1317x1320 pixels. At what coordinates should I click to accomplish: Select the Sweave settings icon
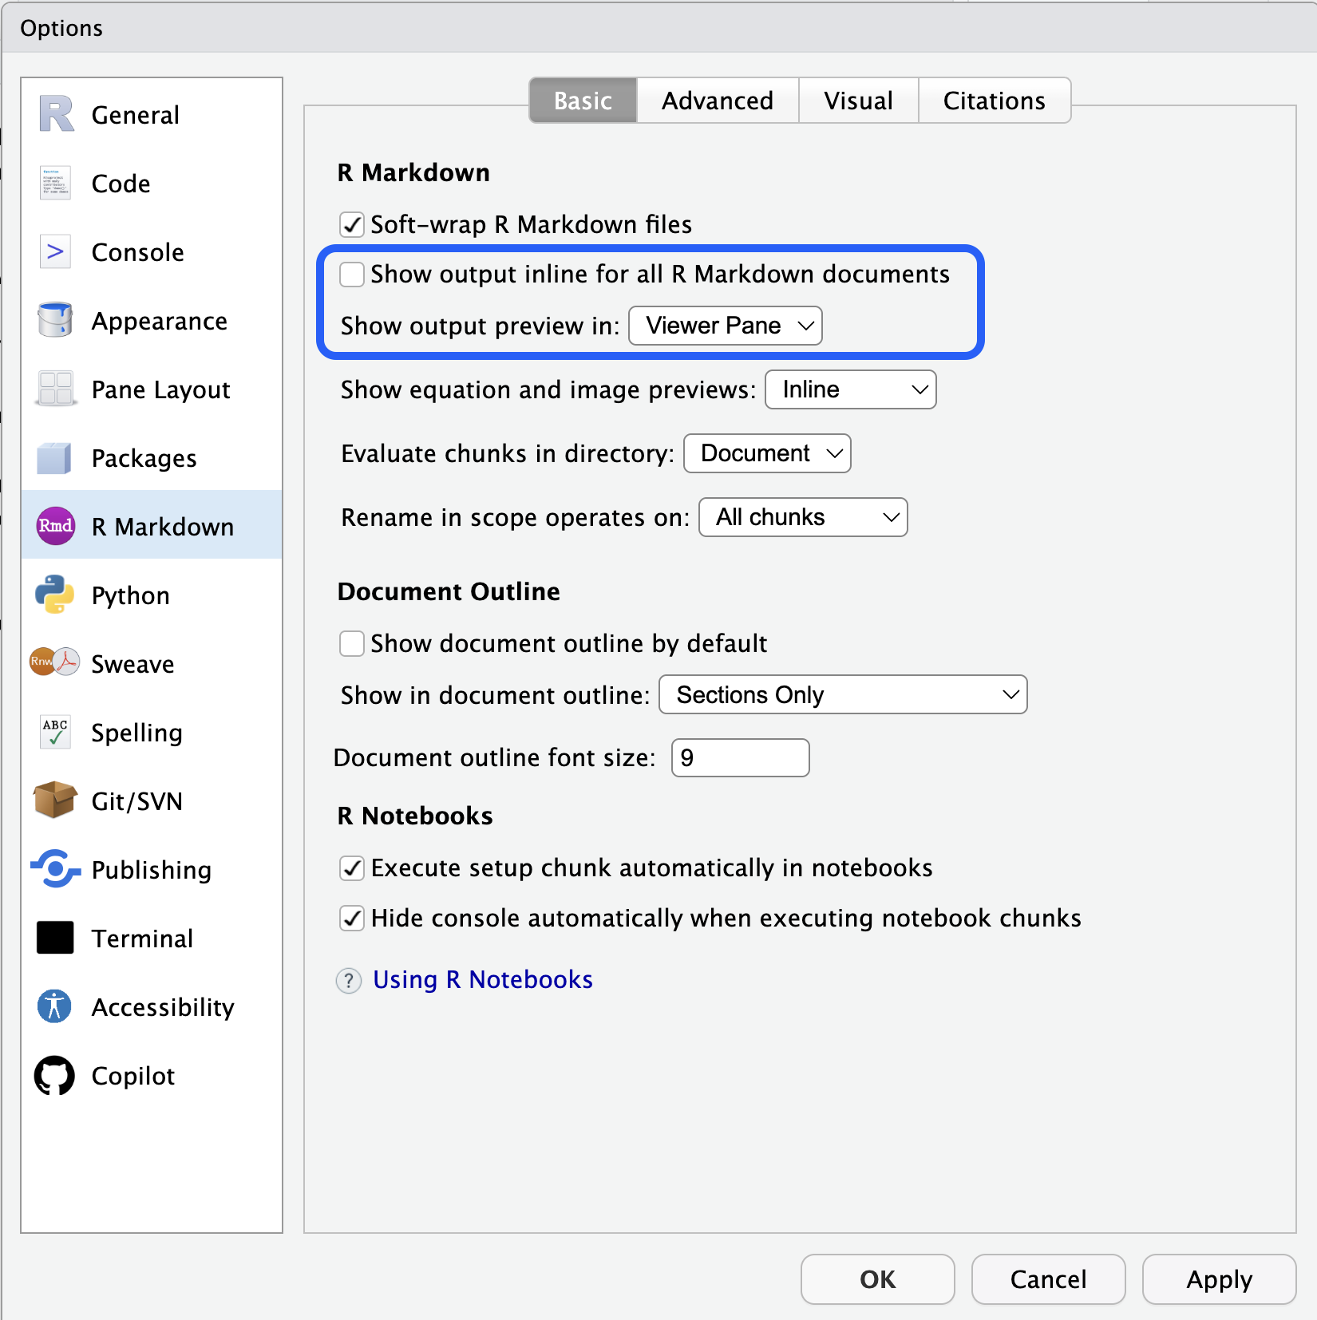[54, 663]
